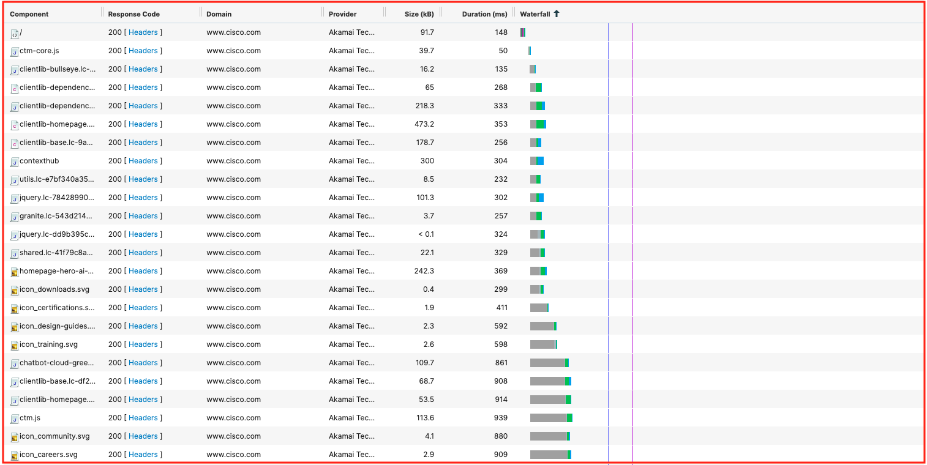Click the image icon next to icon_downloads.svg
This screenshot has width=927, height=465.
pos(15,290)
